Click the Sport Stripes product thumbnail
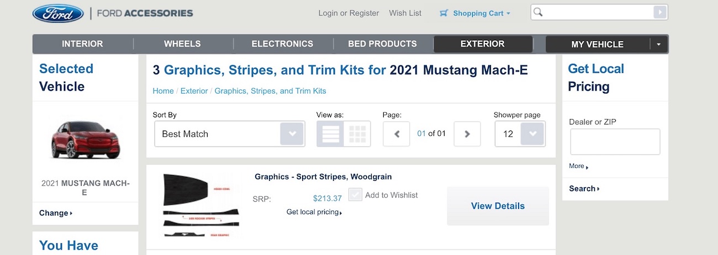718x255 pixels. coord(201,205)
